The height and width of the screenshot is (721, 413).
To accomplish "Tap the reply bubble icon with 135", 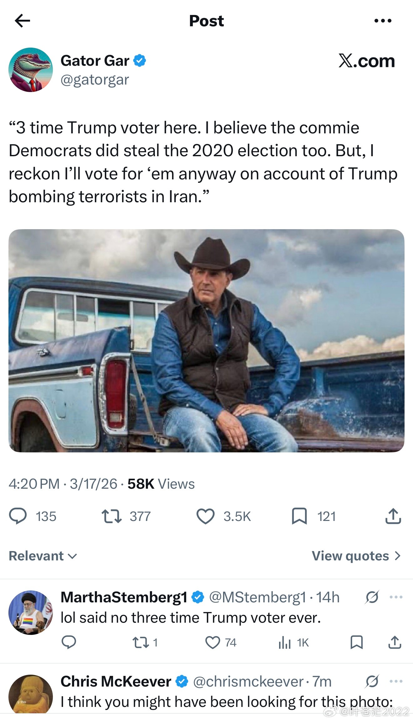I will pos(18,516).
